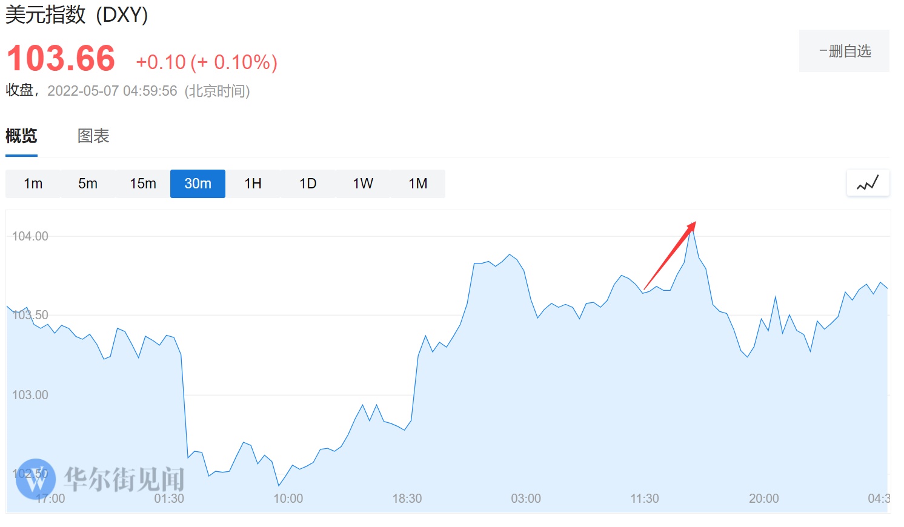Select the 5m timeframe
The height and width of the screenshot is (527, 904).
click(88, 184)
